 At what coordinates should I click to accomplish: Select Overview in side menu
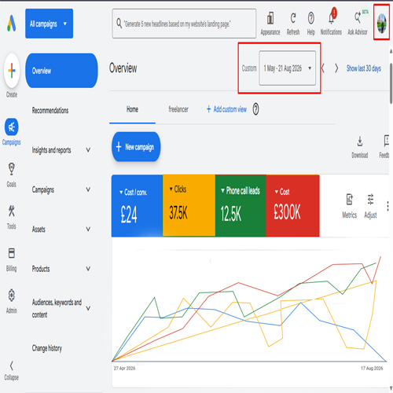61,71
